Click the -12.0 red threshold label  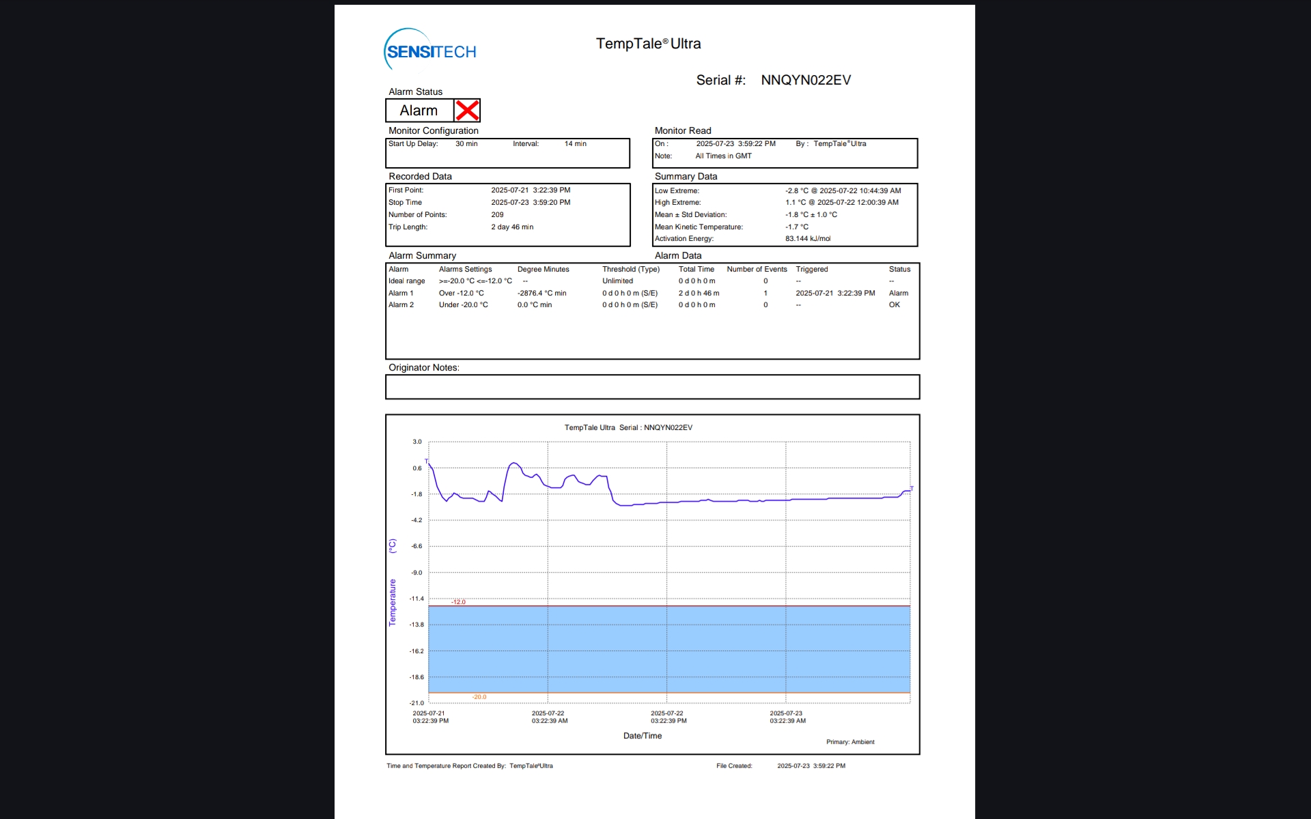tap(458, 602)
